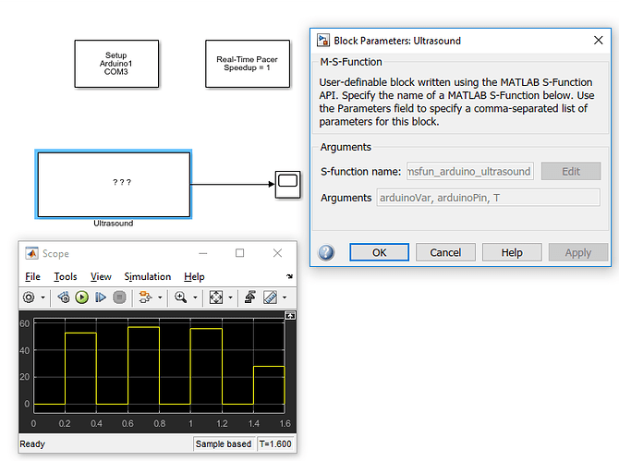Click the Sample based status bar entry

[x=224, y=444]
